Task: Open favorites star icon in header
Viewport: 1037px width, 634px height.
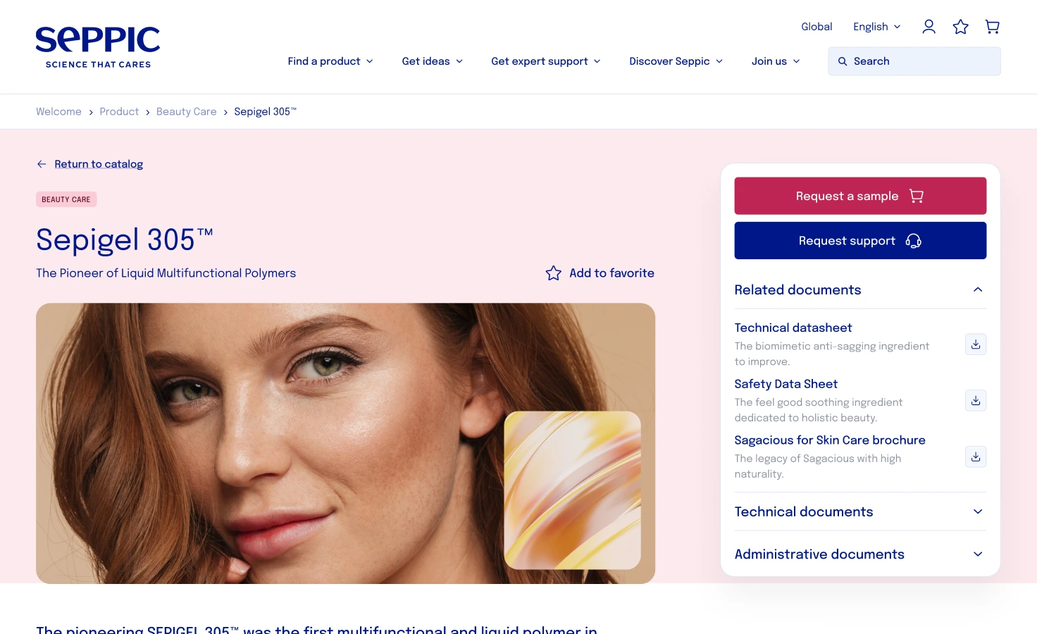Action: (960, 27)
